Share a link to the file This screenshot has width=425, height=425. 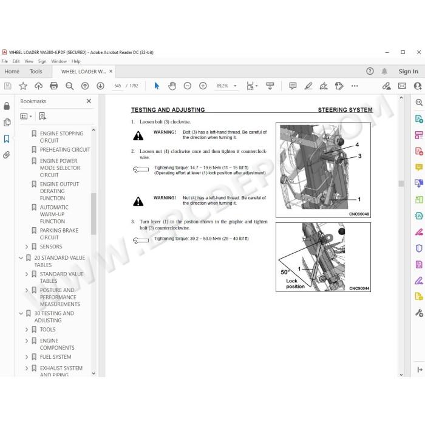tap(387, 86)
